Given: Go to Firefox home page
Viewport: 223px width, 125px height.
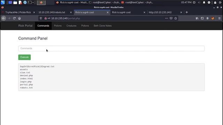Looking at the screenshot, I should point(20,18).
